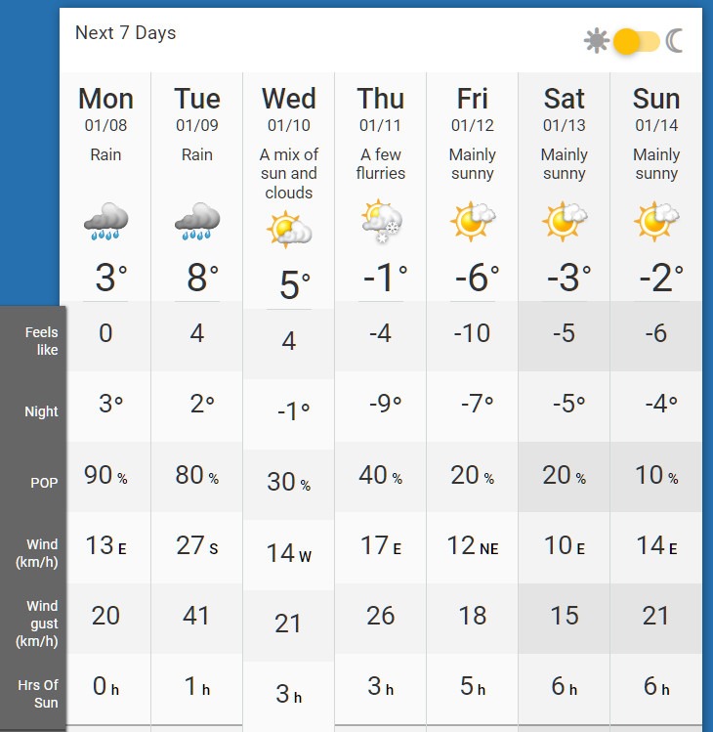This screenshot has height=732, width=713.
Task: Click the POP row label
Action: tap(45, 482)
